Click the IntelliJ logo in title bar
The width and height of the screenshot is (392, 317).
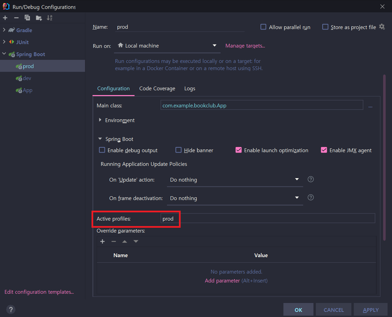click(6, 6)
